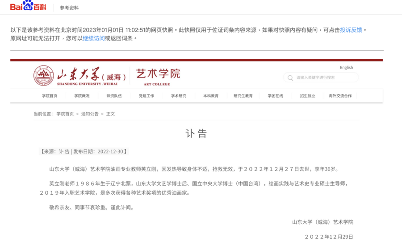
Task: Follow the 继续访问 link
Action: pyautogui.click(x=94, y=38)
